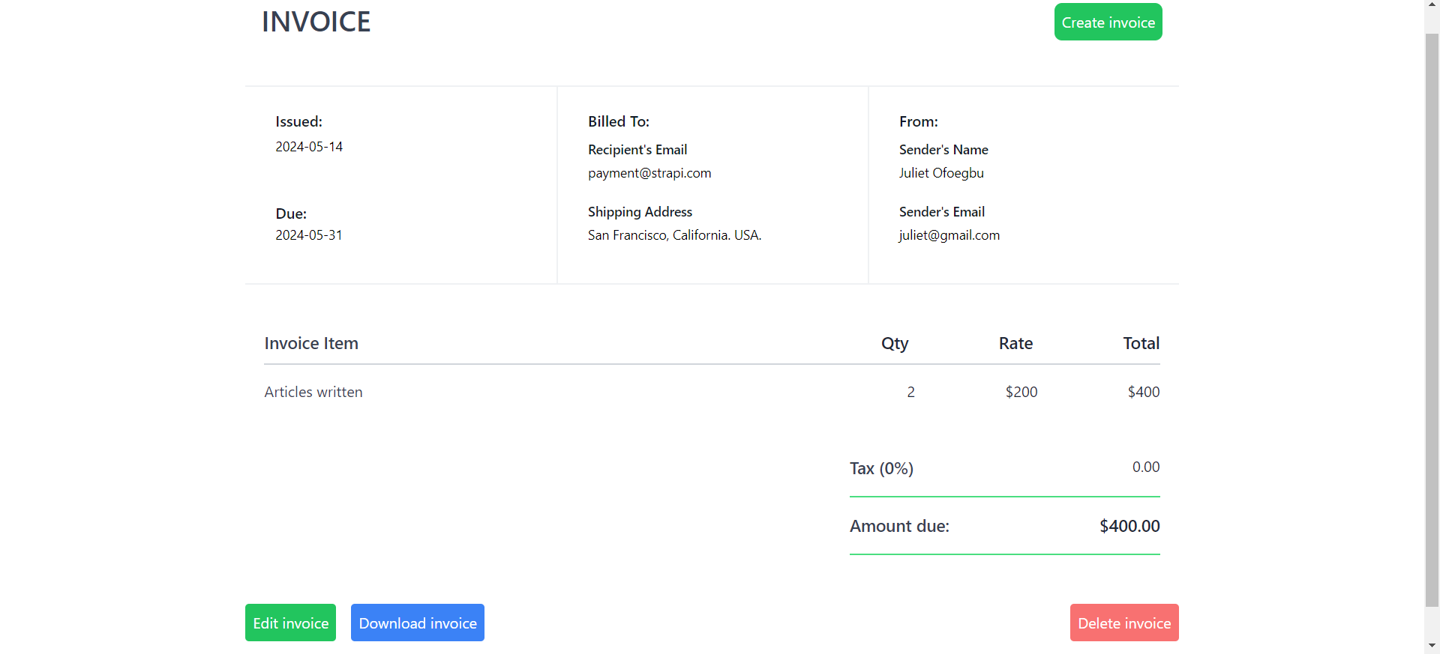The image size is (1440, 654).
Task: Click the San Francisco shipping address
Action: coord(674,235)
